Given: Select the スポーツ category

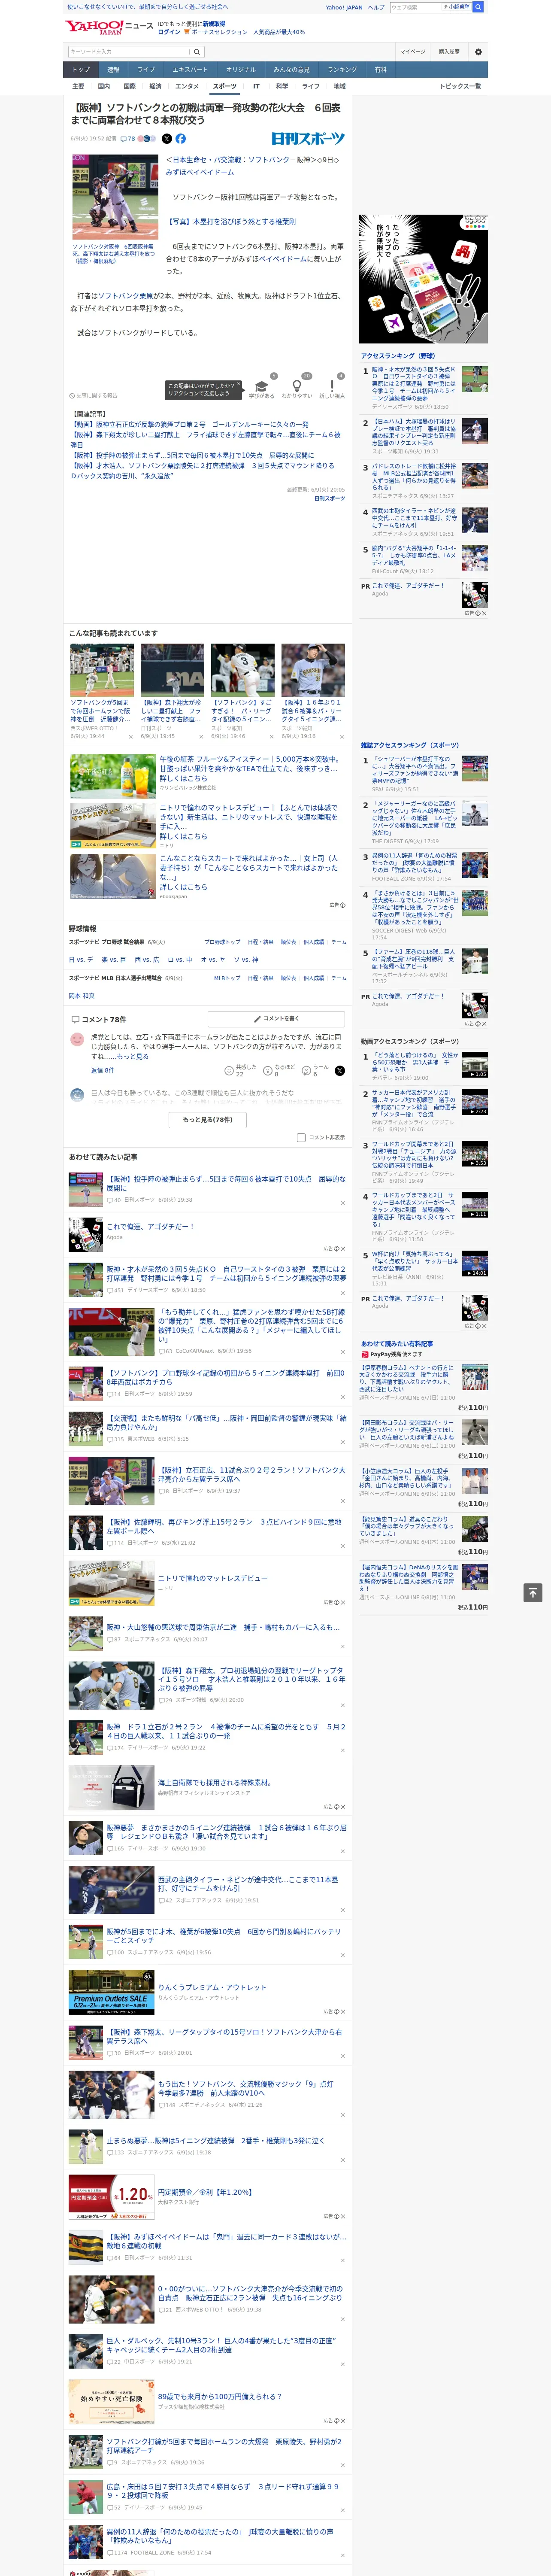Looking at the screenshot, I should (x=225, y=86).
